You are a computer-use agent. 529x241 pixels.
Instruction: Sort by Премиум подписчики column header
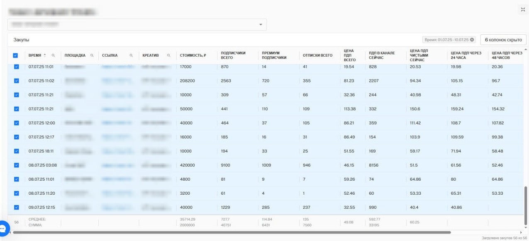(274, 55)
